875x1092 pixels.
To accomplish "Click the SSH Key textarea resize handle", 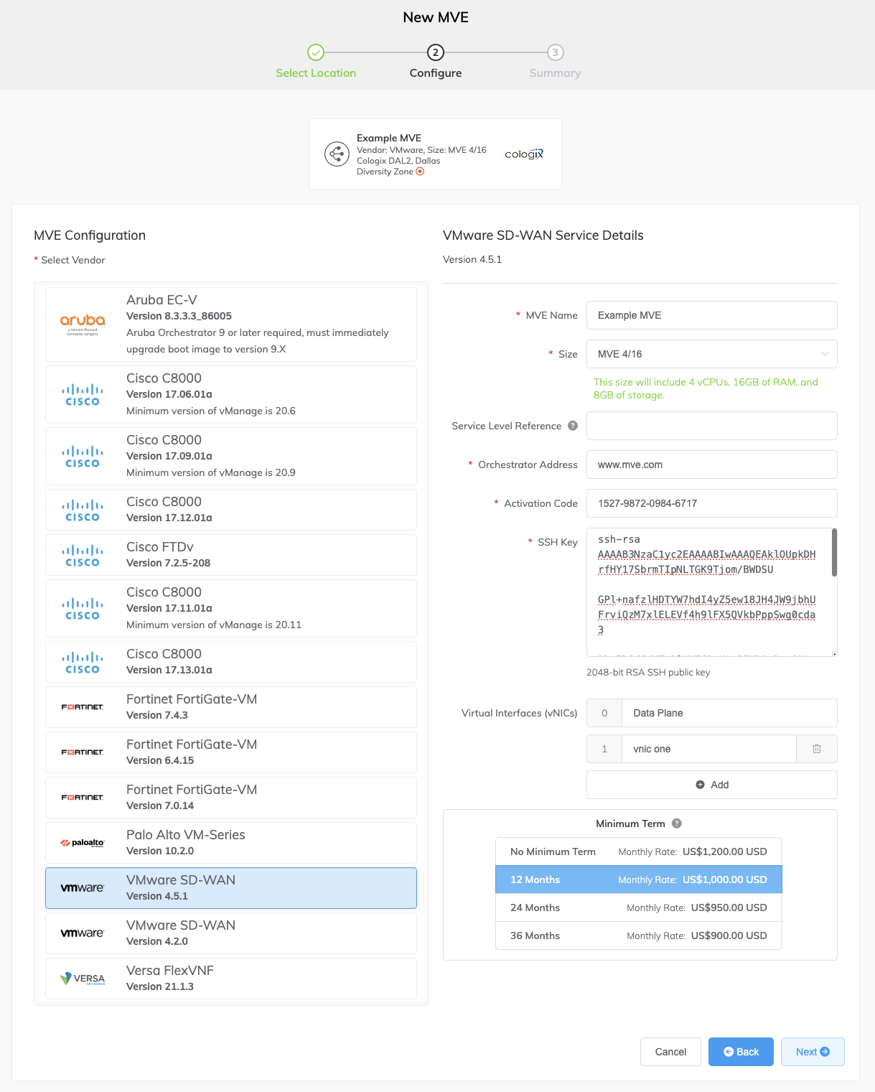I will 834,653.
